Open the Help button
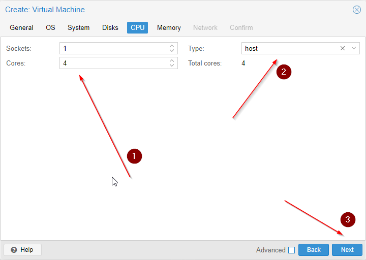The image size is (366, 260). [22, 250]
